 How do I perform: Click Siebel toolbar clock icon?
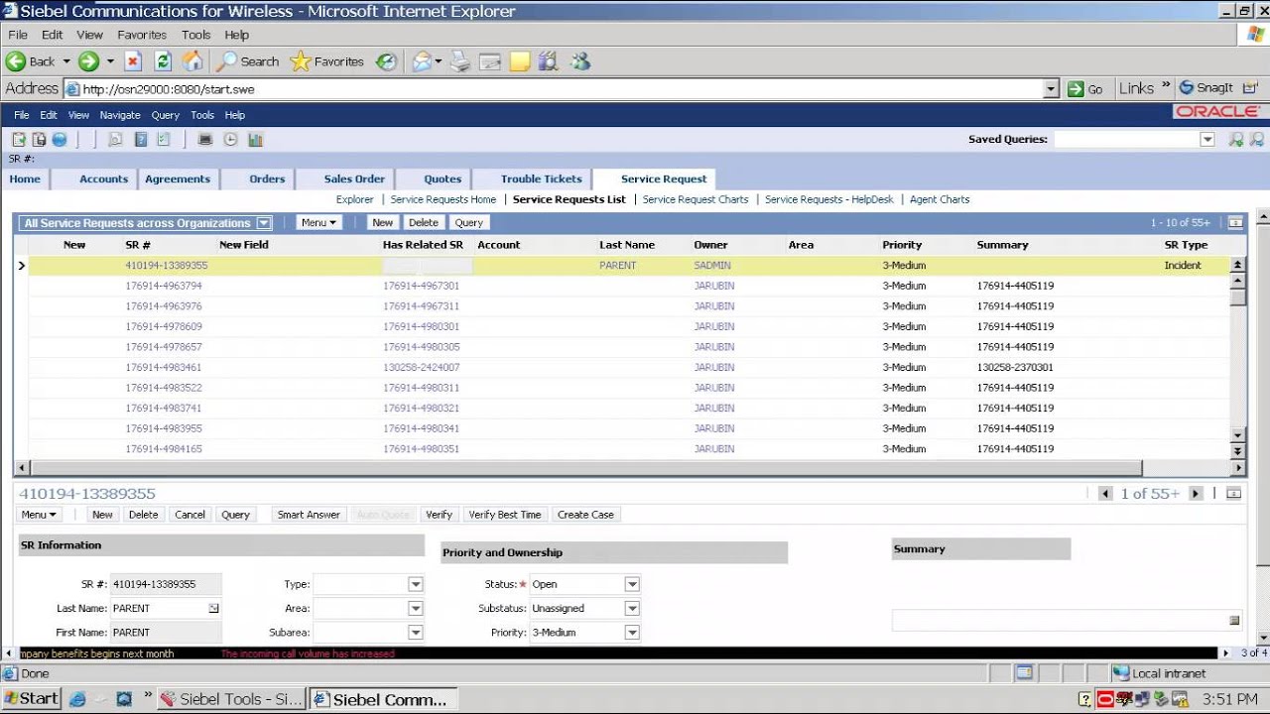pyautogui.click(x=230, y=140)
